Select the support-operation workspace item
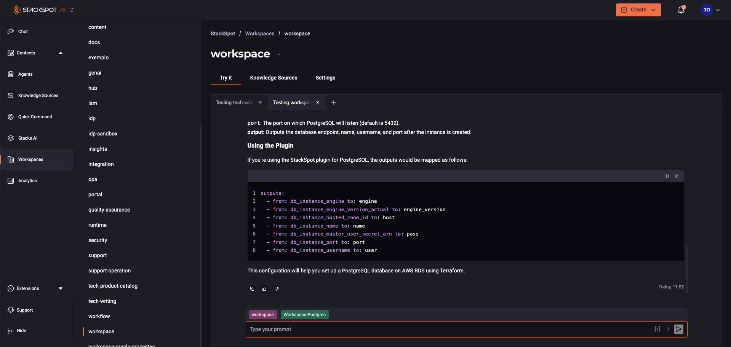 pyautogui.click(x=109, y=271)
